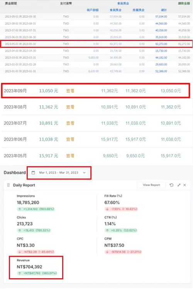Click CPC value NT$3.30
This screenshot has height=289, width=193.
pos(25,245)
